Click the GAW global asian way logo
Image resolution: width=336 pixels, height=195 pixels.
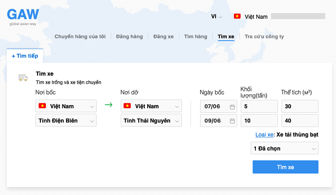tap(23, 16)
